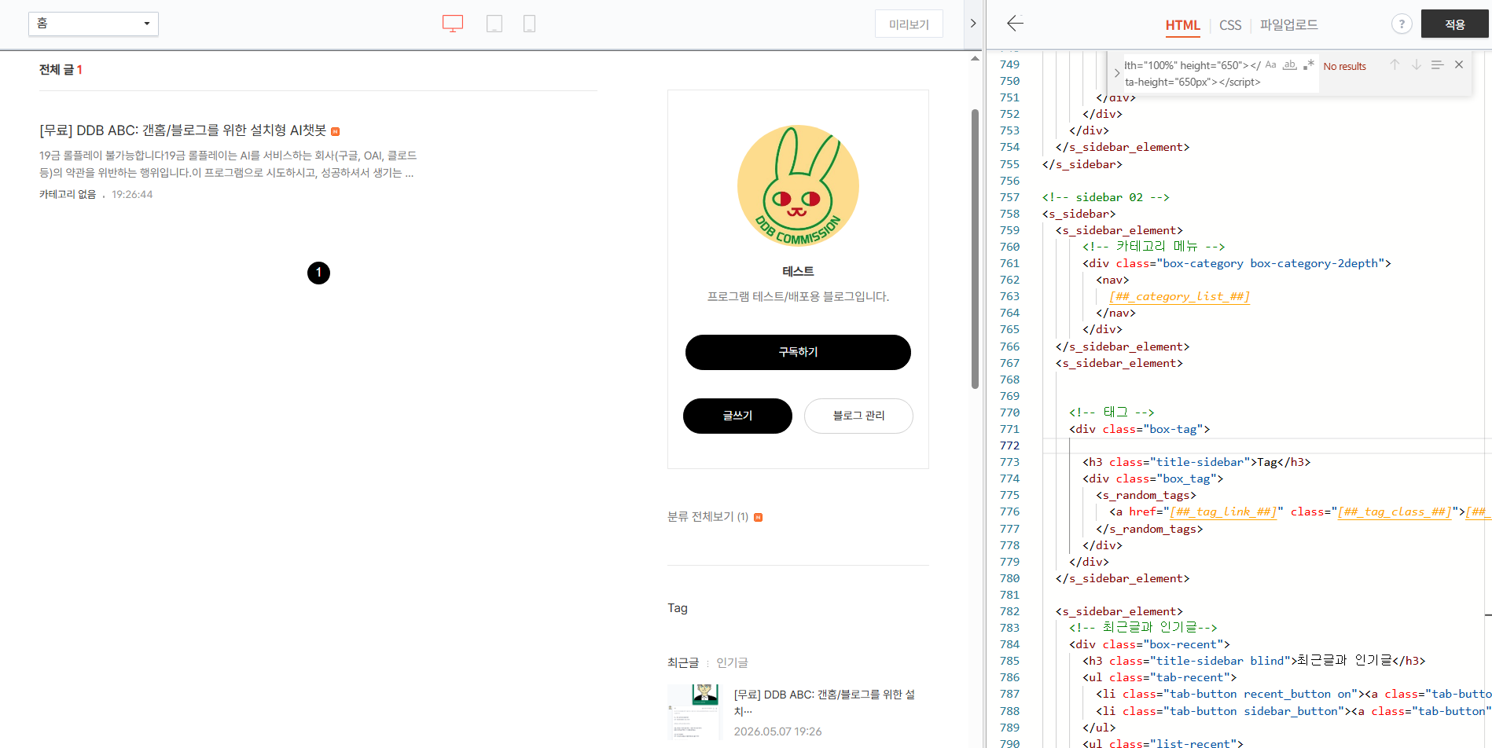Open the 분류 전체보기 category link
Image resolution: width=1492 pixels, height=748 pixels.
coord(707,517)
